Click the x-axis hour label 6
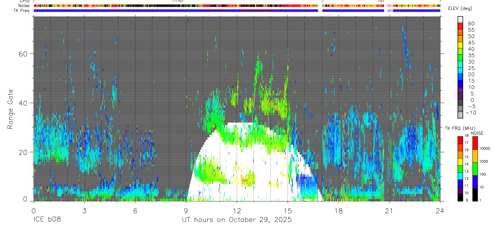Screen dimensions: 495x228 (x=135, y=210)
